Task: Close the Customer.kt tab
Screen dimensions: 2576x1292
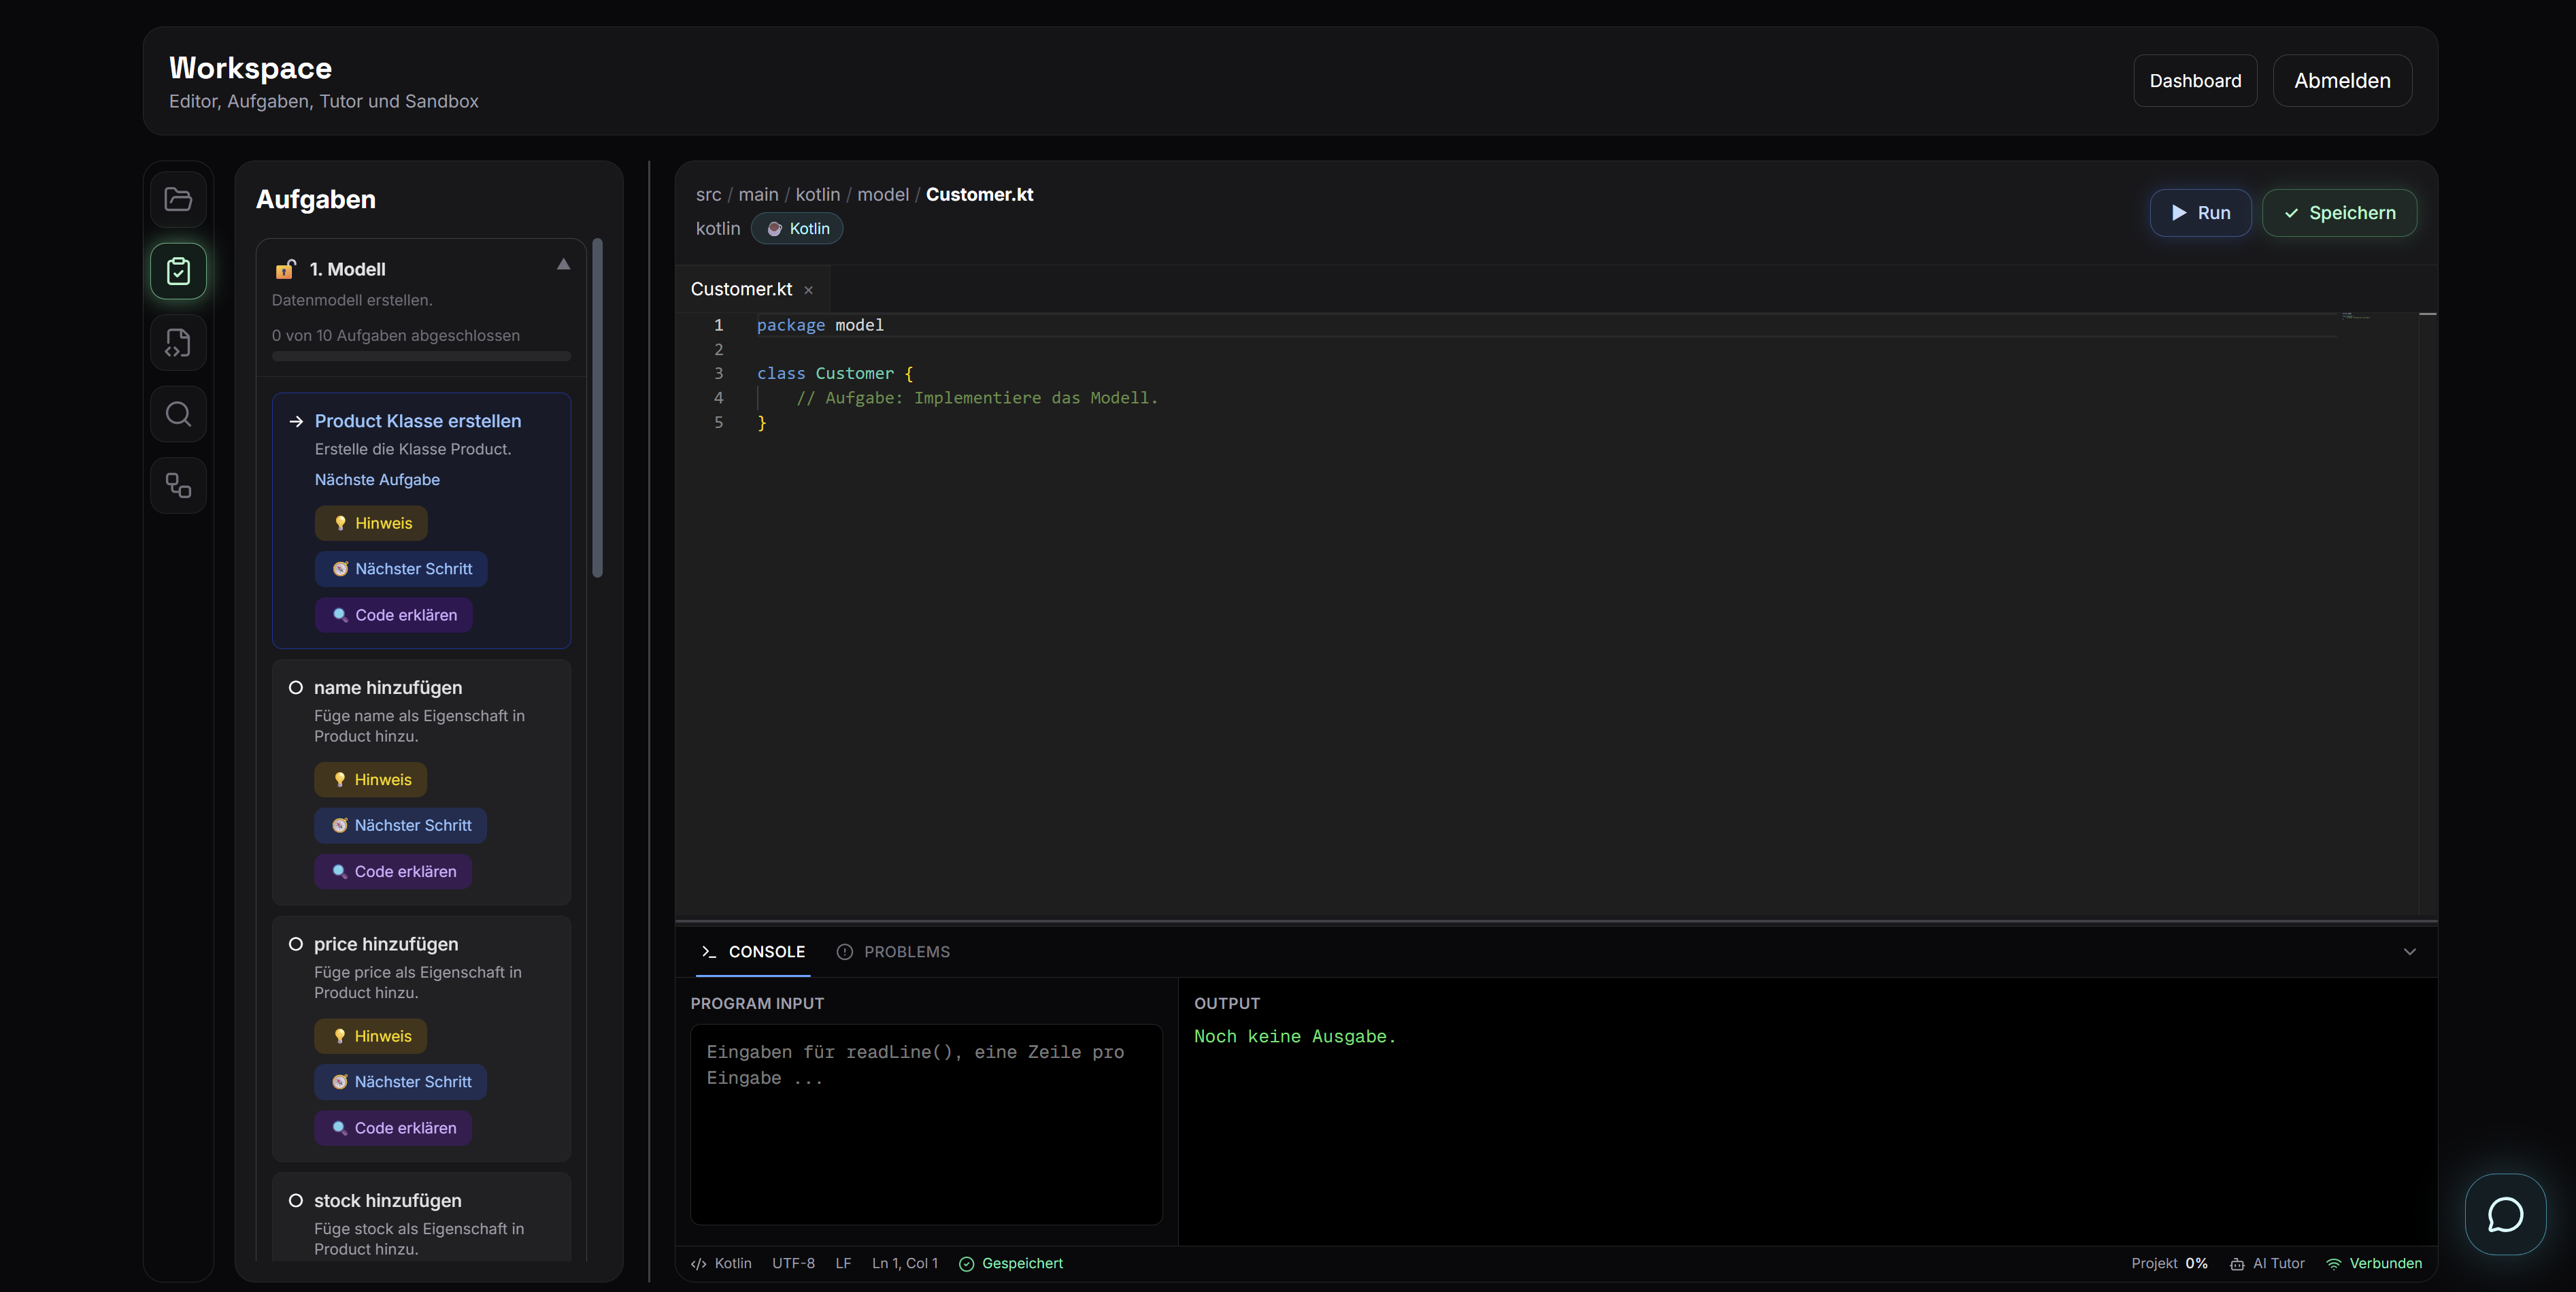Action: click(x=808, y=290)
